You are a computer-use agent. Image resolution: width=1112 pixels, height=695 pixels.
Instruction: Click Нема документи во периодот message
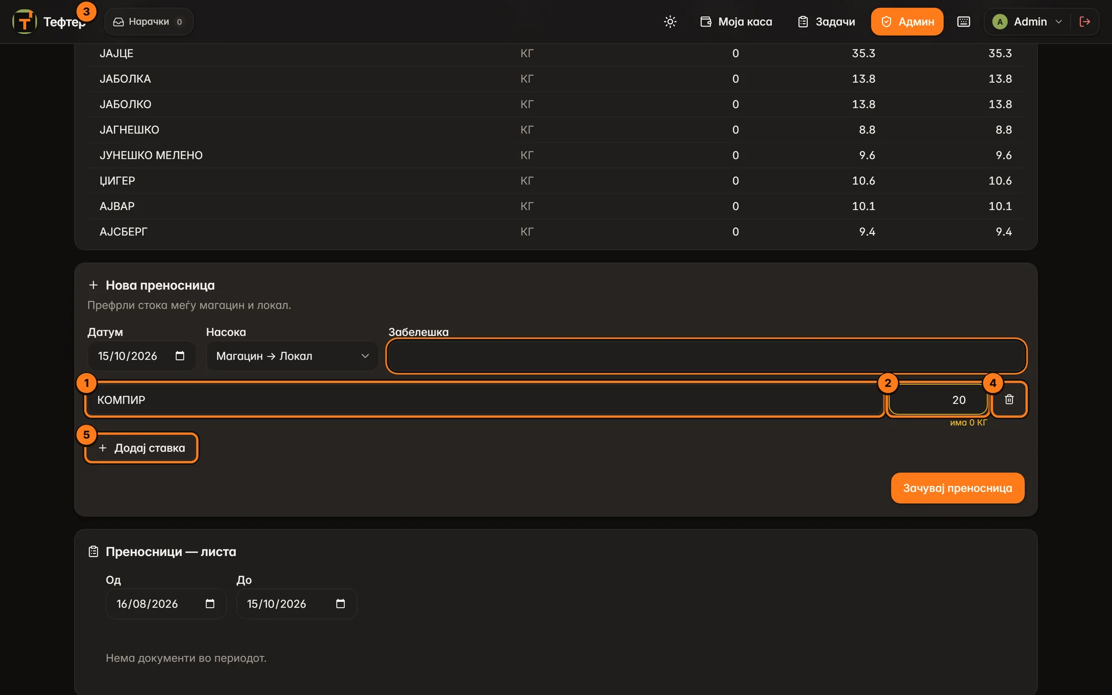[x=186, y=658]
